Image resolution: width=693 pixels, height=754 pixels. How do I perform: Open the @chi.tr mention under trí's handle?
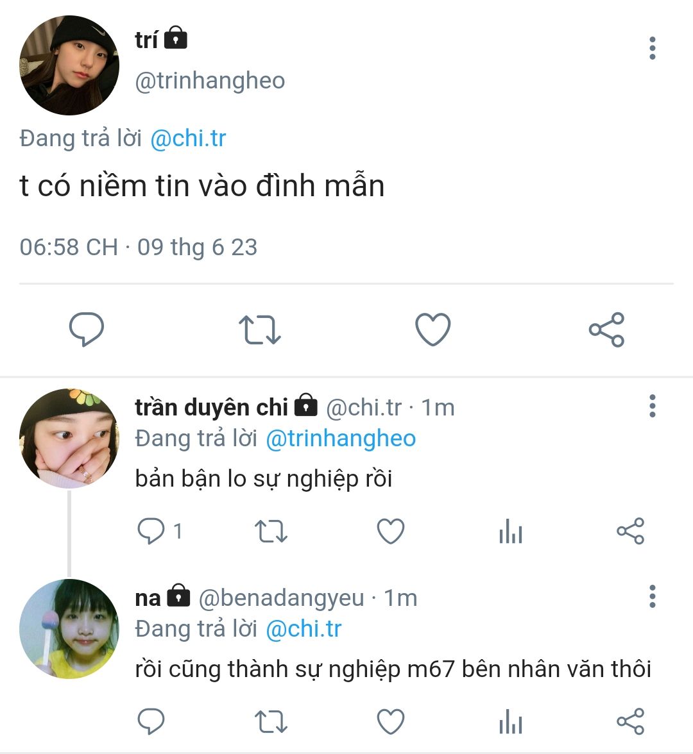tap(188, 138)
